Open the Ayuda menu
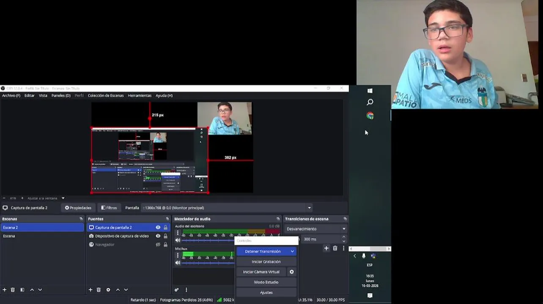The height and width of the screenshot is (304, 543). tap(164, 95)
